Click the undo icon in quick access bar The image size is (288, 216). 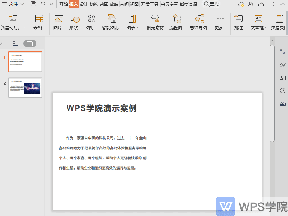42,4
